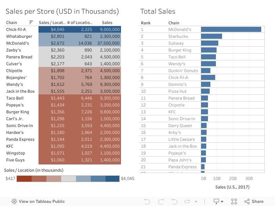The width and height of the screenshot is (275, 206).
Task: Click the $1,443 cell for Taco Bell
Action: [x=57, y=98]
